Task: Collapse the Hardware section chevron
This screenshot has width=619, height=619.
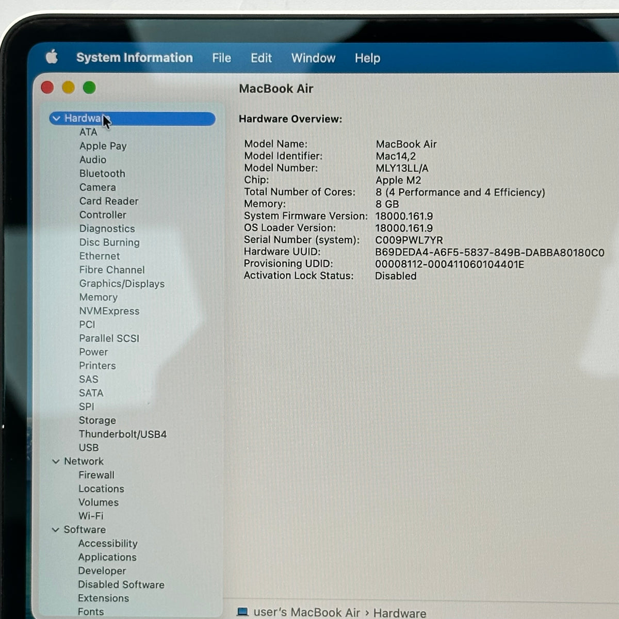Action: pos(57,119)
